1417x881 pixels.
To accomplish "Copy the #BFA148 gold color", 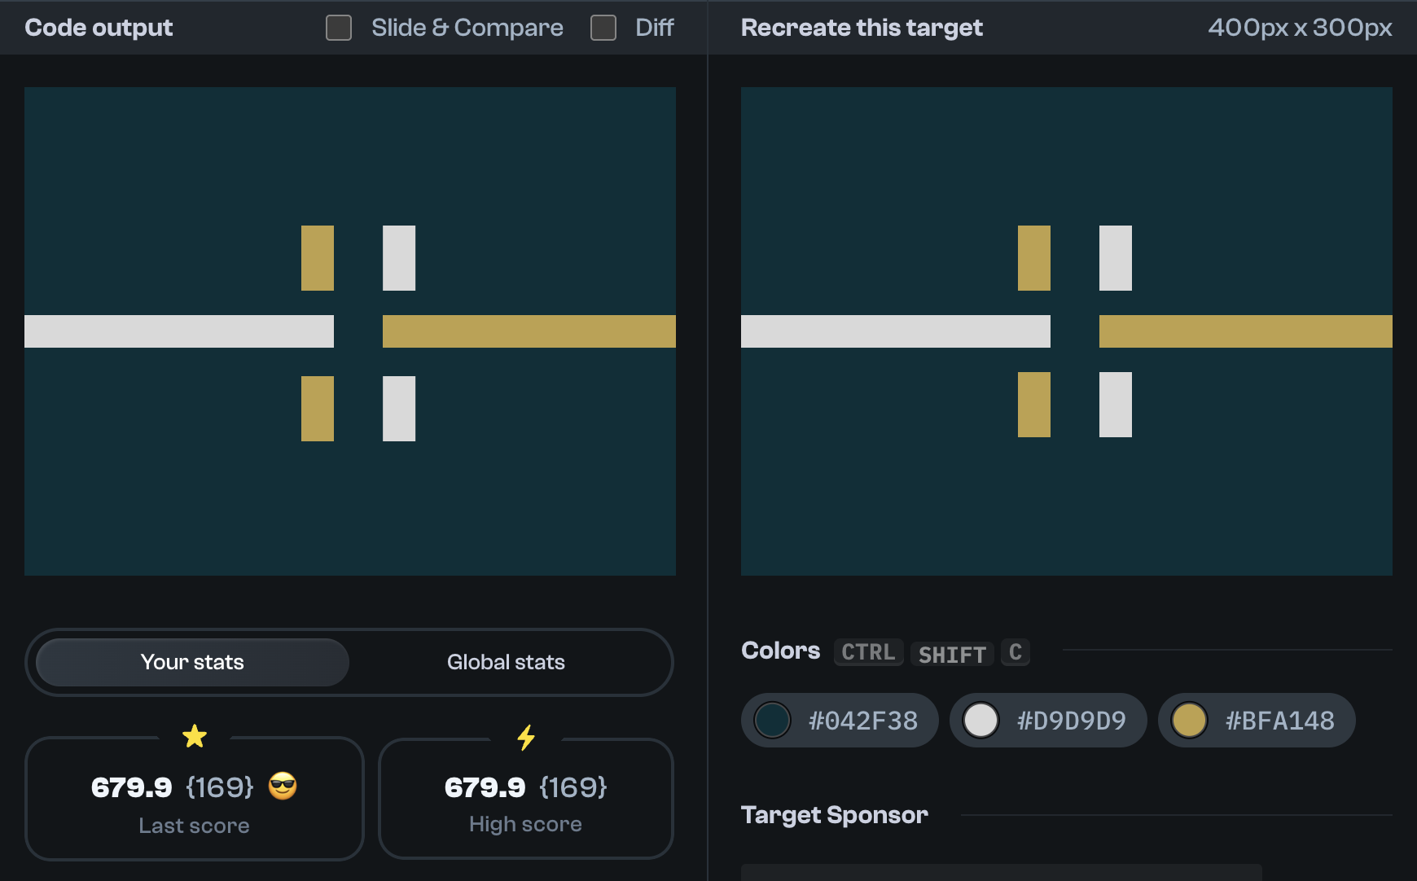I will (1257, 720).
